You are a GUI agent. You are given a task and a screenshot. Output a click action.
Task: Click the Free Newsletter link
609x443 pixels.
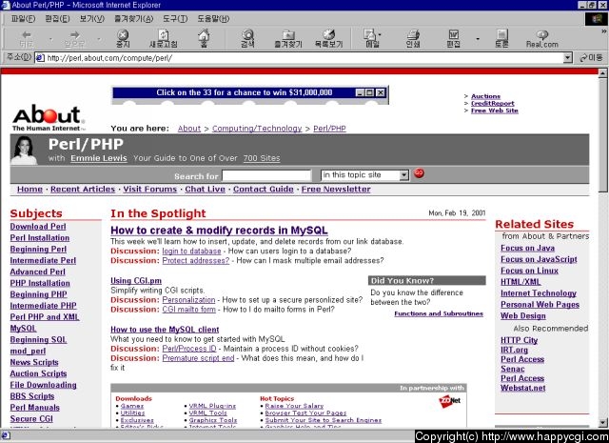tap(336, 189)
